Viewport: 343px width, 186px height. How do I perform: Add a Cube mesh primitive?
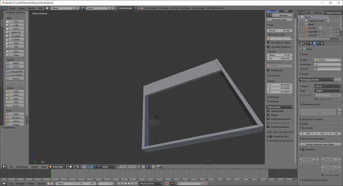click(16, 25)
